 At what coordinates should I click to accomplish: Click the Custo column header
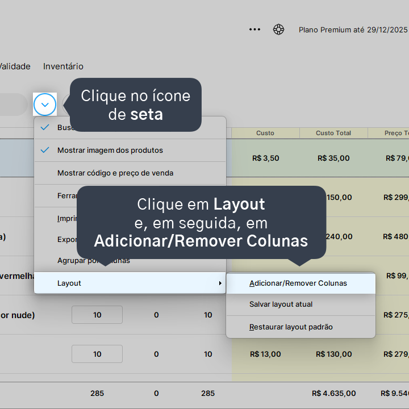265,133
